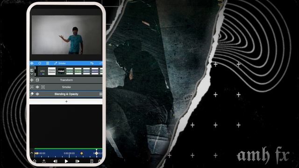Tap the bookmark marker icon
Image resolution: width=299 pixels, height=168 pixels.
coord(92,161)
